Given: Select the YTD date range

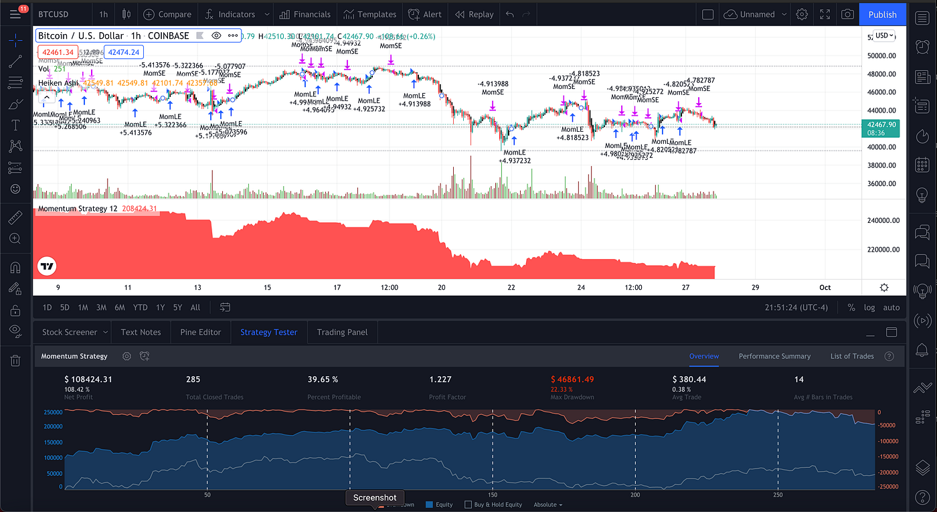Looking at the screenshot, I should pos(140,307).
